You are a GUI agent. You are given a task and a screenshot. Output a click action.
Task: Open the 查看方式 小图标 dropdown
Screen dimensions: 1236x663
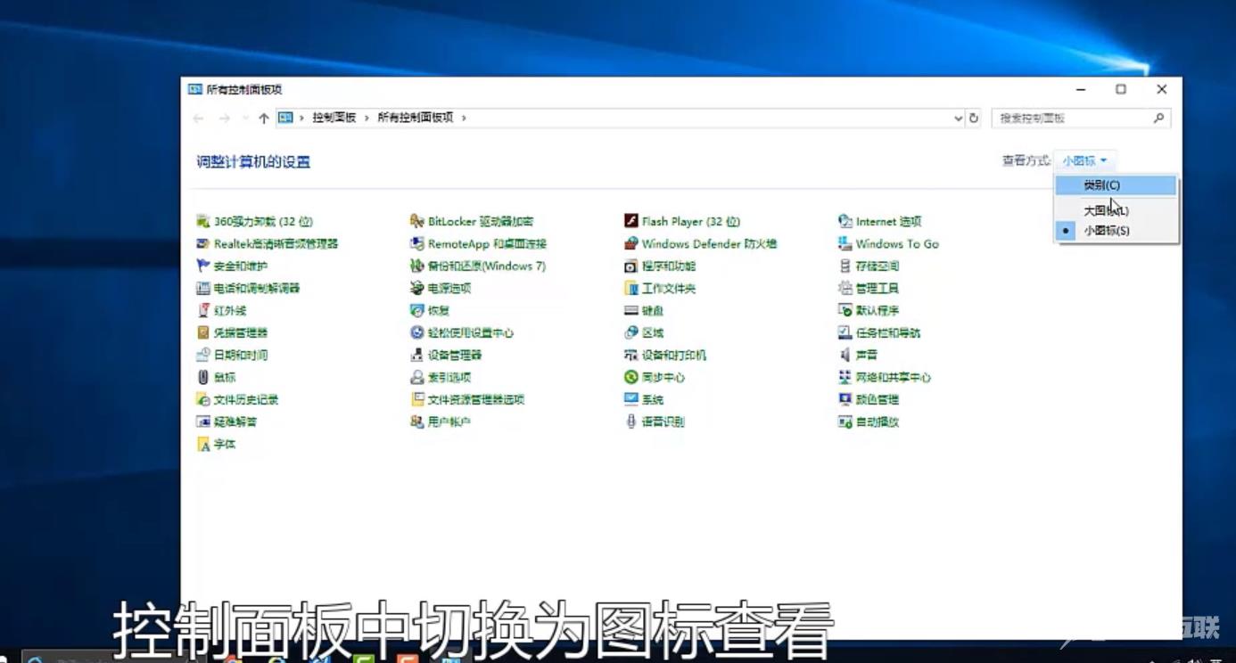click(1084, 160)
